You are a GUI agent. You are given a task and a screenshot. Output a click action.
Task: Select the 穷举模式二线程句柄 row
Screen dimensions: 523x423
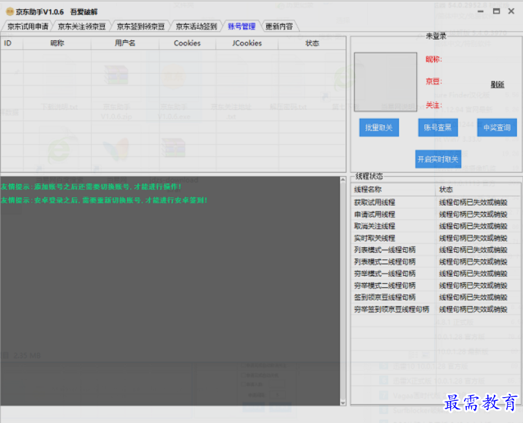[436, 285]
